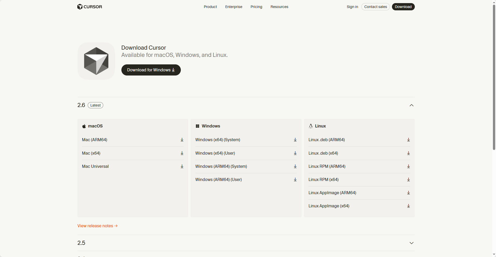496x257 pixels.
Task: Click the 2.6 version number heading
Action: pos(81,105)
